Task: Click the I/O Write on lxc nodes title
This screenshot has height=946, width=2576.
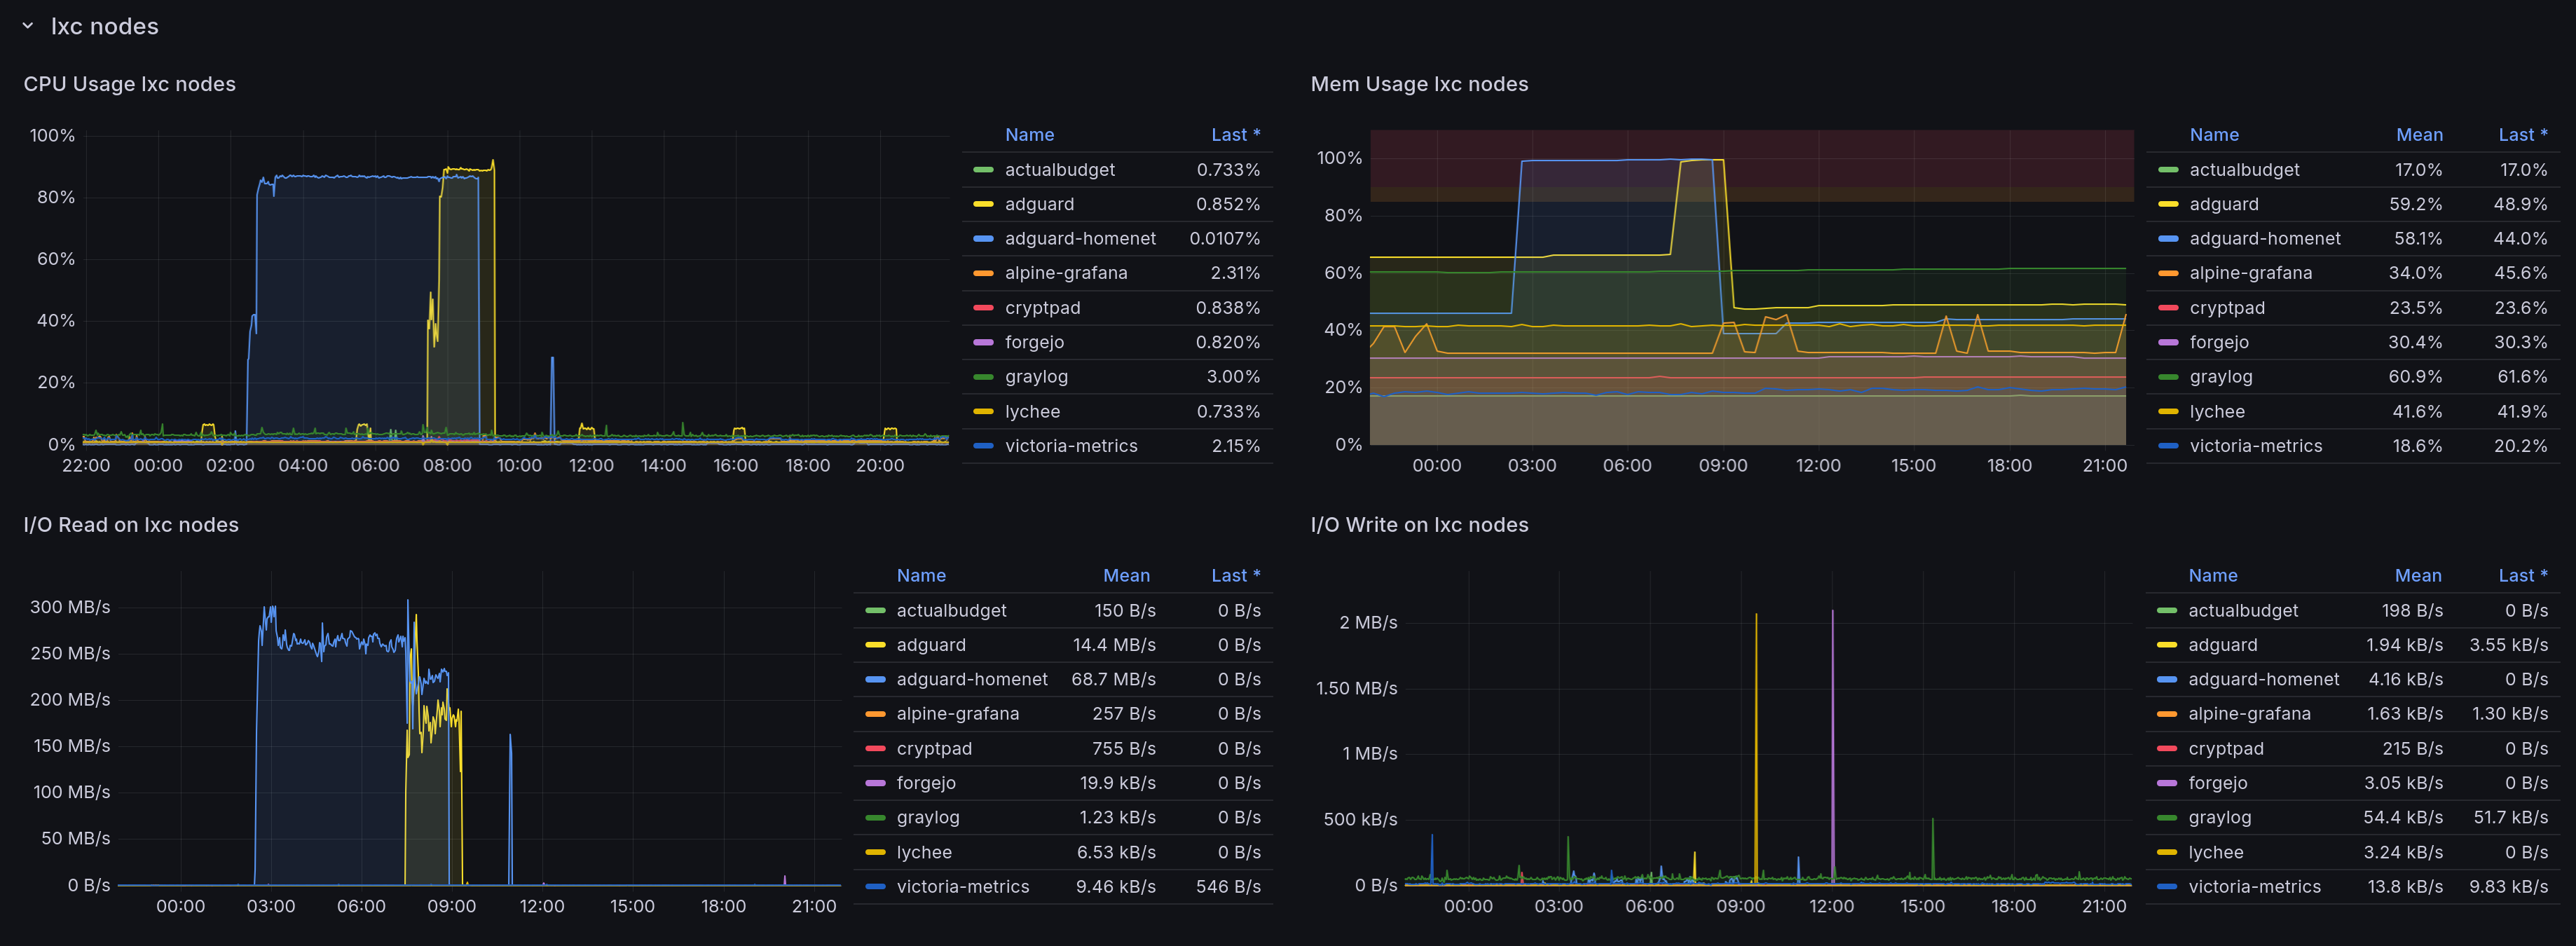Action: click(1418, 525)
